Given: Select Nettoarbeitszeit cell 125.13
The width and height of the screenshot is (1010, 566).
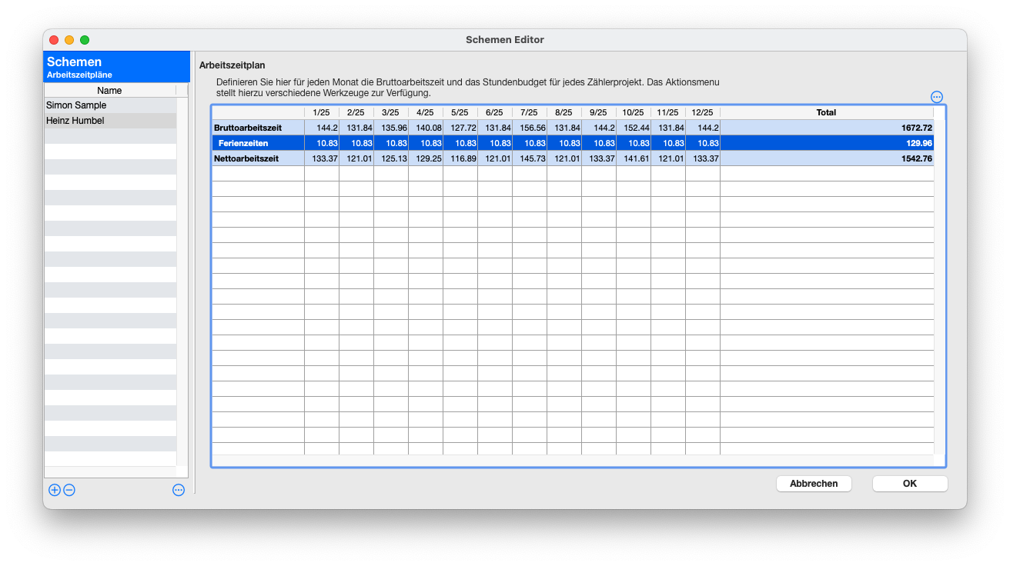Looking at the screenshot, I should 391,158.
